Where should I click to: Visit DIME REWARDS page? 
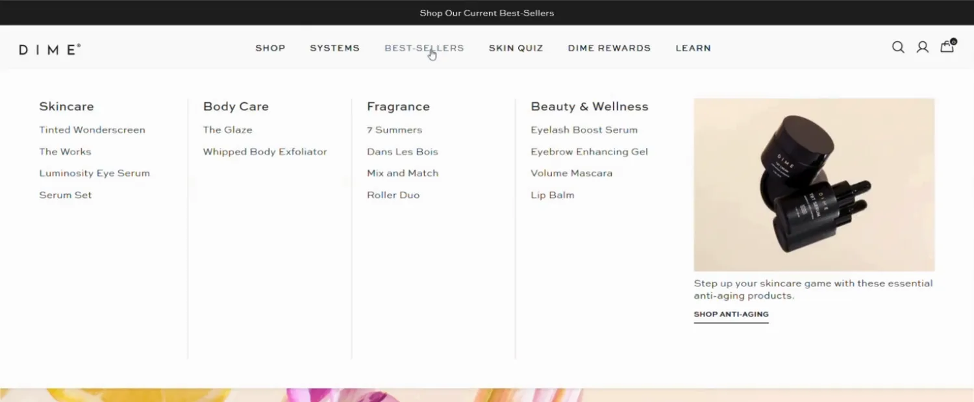click(x=609, y=48)
